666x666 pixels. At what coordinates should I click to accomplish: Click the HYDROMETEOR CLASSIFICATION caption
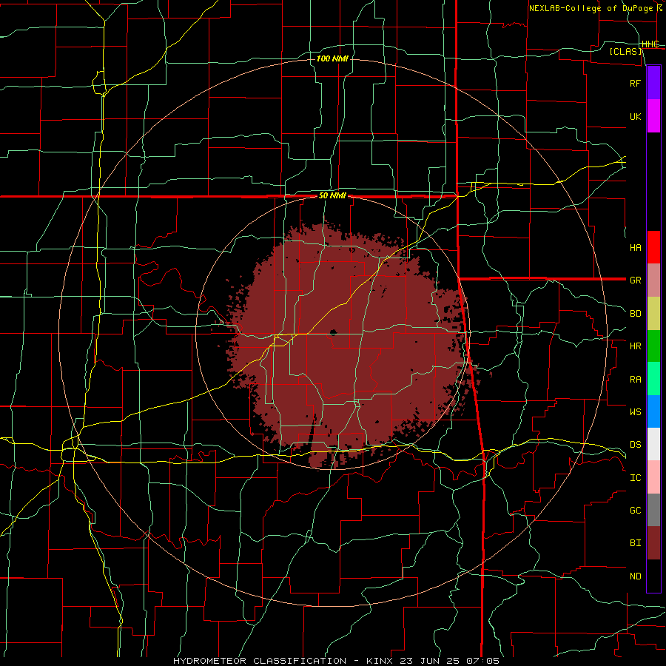[x=260, y=661]
